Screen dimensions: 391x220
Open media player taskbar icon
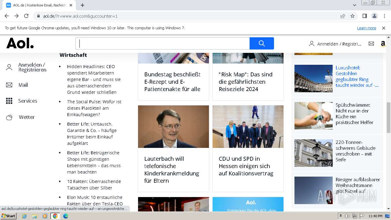pos(45,216)
